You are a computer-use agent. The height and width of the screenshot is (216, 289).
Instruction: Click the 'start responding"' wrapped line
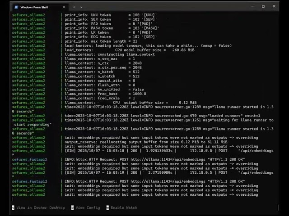click(33, 125)
